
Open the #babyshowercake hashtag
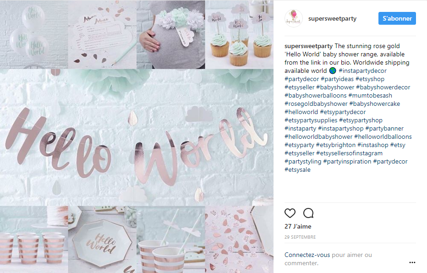(x=375, y=104)
